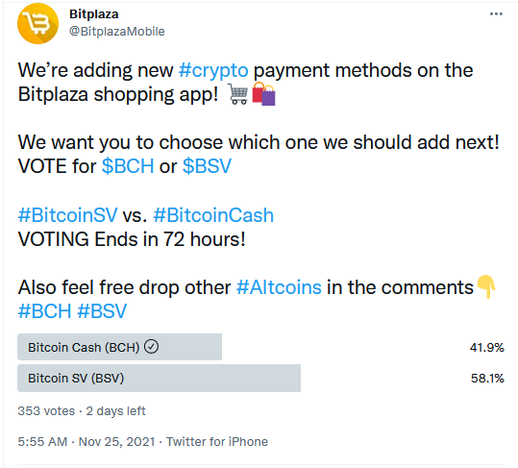Click the #BSV hashtag at the end
This screenshot has width=518, height=468.
pos(102,311)
